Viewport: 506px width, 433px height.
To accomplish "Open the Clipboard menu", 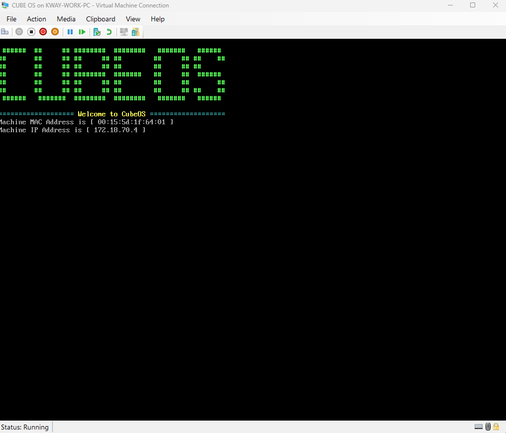I will coord(101,19).
